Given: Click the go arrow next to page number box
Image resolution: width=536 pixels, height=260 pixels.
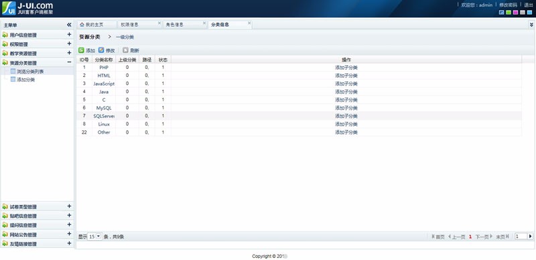Looking at the screenshot, I should coord(531,236).
